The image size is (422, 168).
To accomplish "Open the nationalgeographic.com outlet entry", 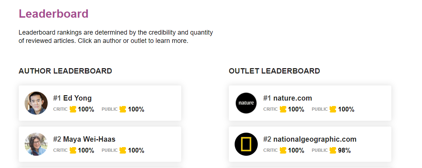I will (314, 139).
